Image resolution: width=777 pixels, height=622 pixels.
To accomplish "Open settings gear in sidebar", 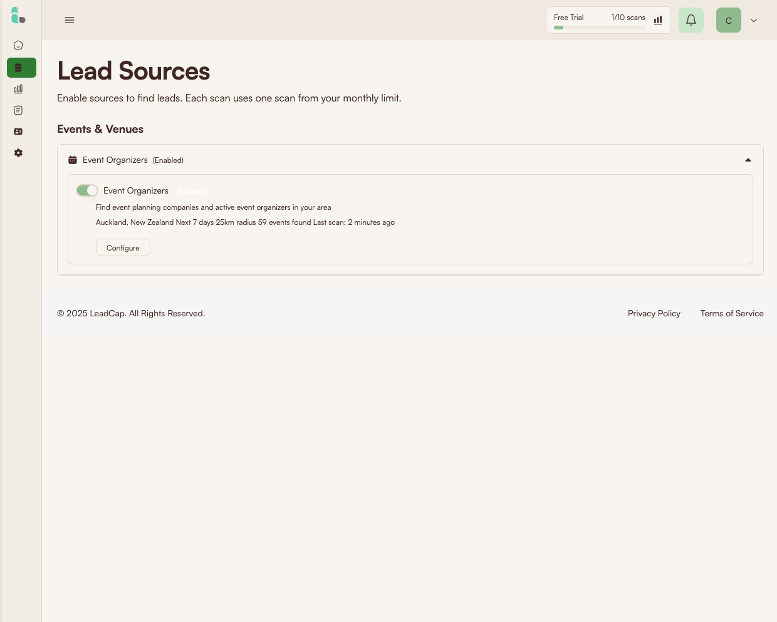I will pyautogui.click(x=18, y=153).
